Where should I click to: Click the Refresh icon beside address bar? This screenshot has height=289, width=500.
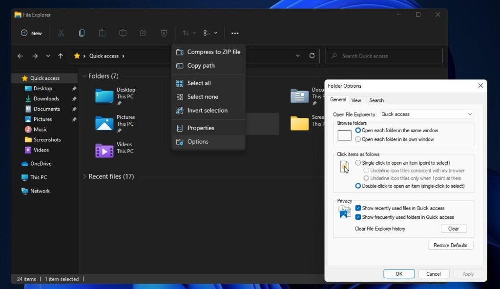[x=312, y=56]
